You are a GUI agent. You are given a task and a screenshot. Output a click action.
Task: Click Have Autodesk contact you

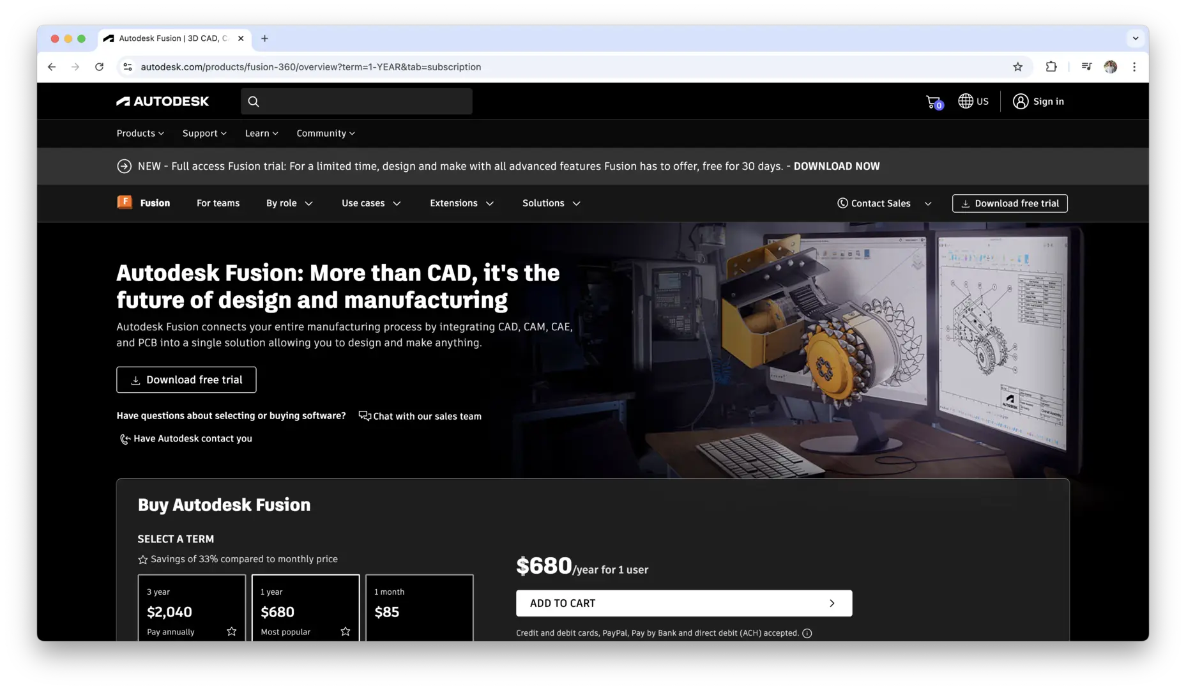[186, 438]
